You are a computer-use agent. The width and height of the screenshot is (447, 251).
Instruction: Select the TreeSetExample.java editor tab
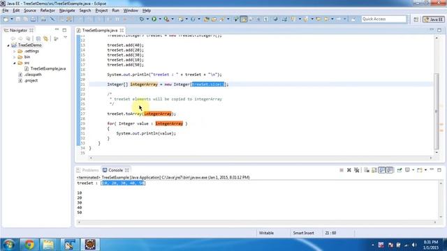(x=99, y=30)
